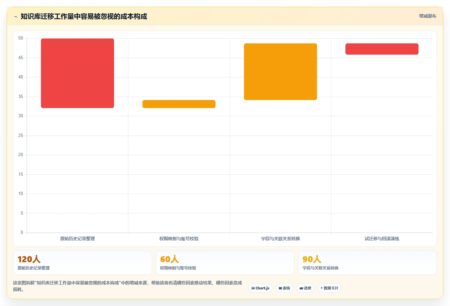
Task: Select the red 试迁移与回滚演练 bar
Action: point(382,49)
